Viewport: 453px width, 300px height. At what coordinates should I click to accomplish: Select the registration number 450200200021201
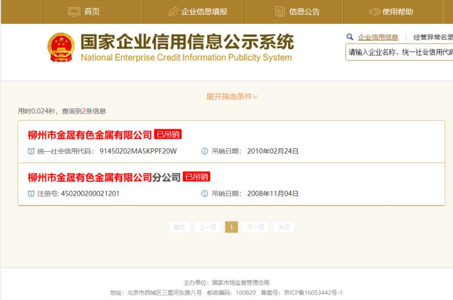coord(90,194)
